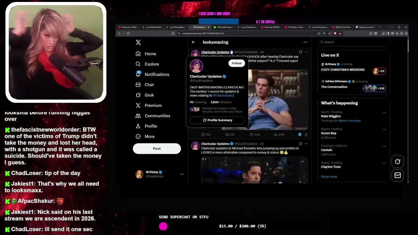The width and height of the screenshot is (418, 235).
Task: Click the 7,606 Followers count
Action: click(221, 102)
